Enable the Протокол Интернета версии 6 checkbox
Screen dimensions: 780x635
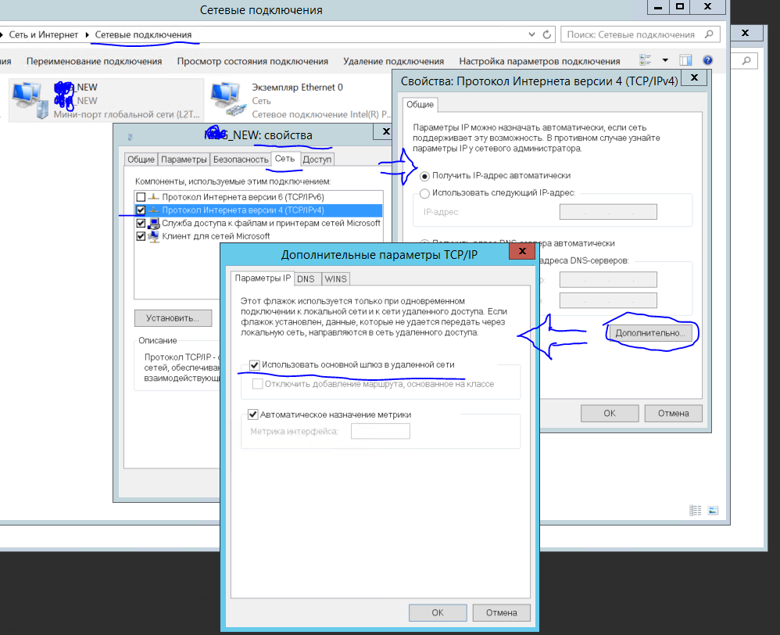[x=141, y=197]
